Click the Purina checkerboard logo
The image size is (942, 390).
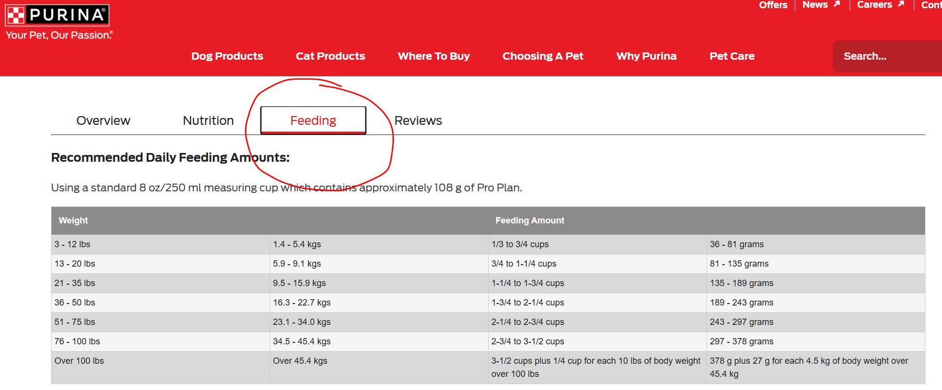pyautogui.click(x=57, y=15)
